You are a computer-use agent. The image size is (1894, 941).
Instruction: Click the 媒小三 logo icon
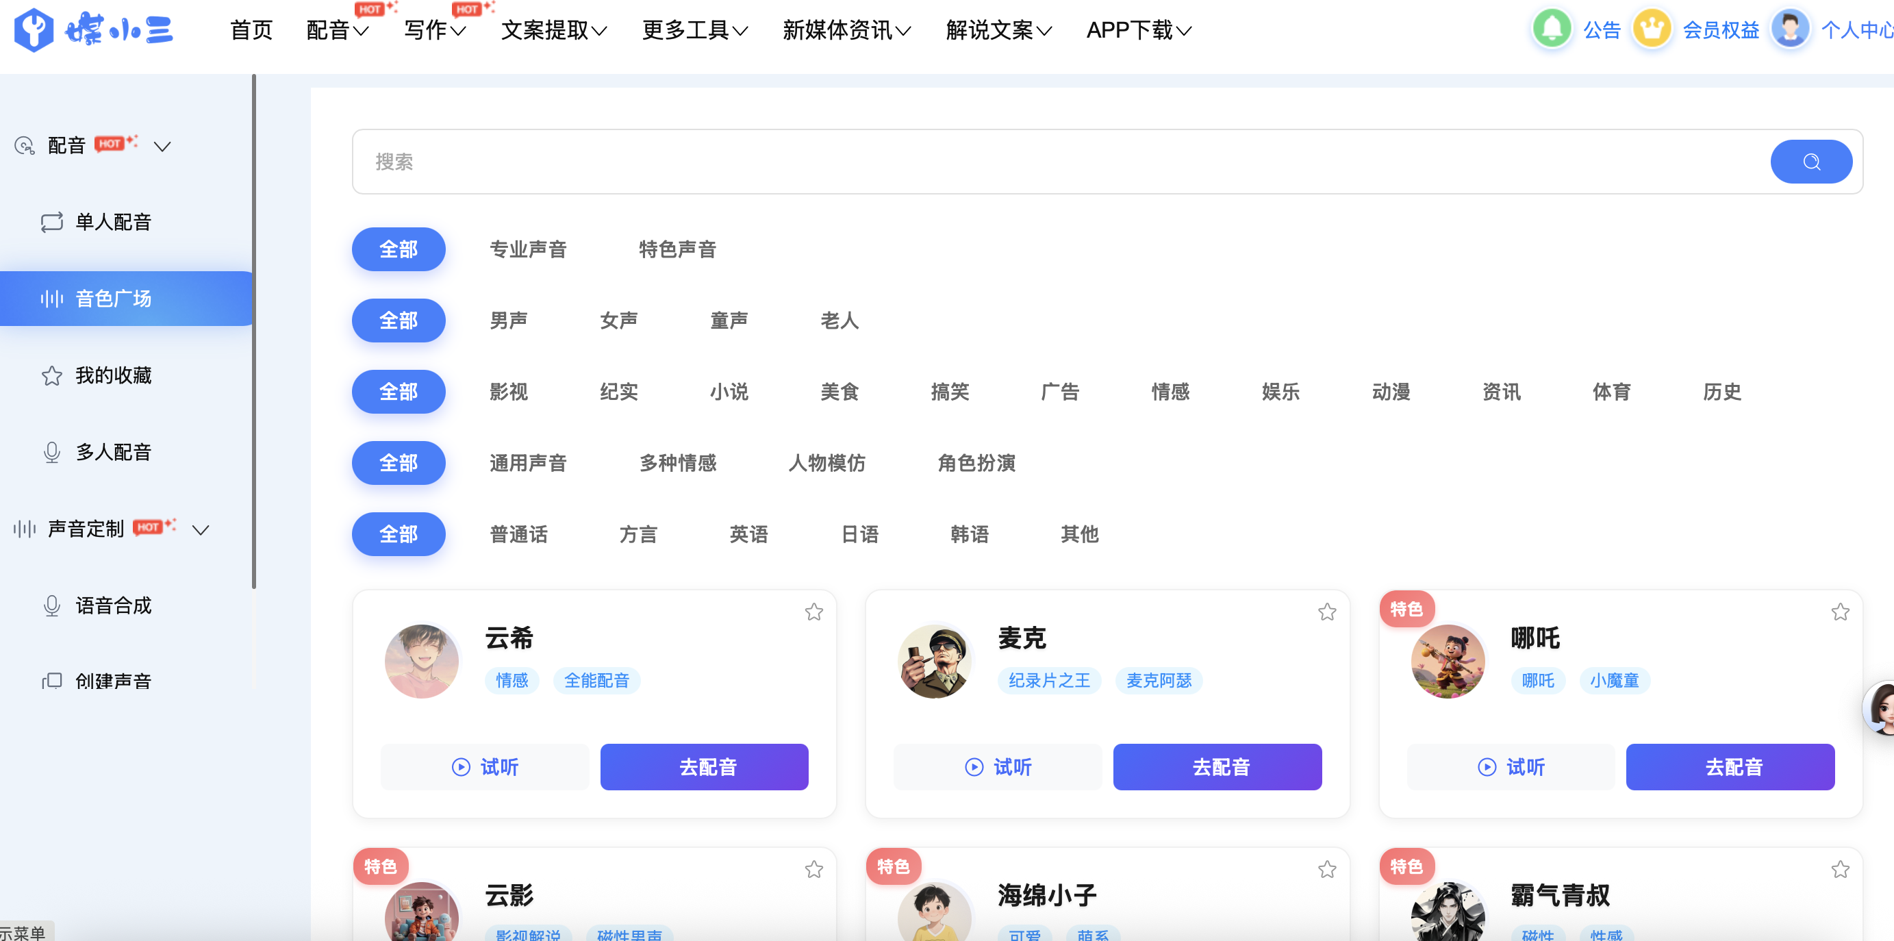[34, 29]
